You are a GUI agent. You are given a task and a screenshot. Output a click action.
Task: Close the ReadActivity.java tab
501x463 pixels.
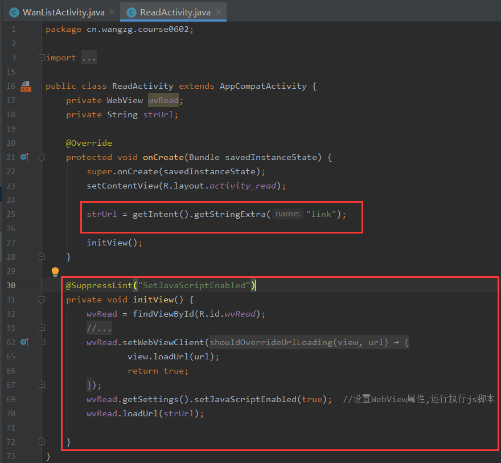[x=219, y=12]
